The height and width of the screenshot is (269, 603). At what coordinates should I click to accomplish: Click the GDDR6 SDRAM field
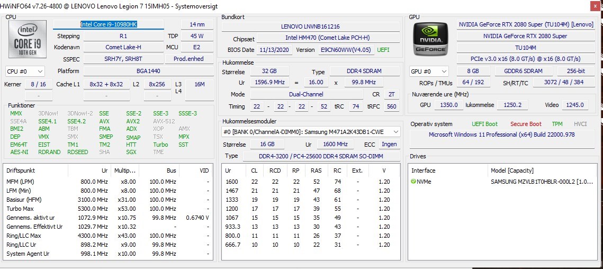[x=524, y=71]
